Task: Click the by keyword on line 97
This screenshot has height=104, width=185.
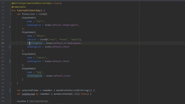Action: (37, 94)
